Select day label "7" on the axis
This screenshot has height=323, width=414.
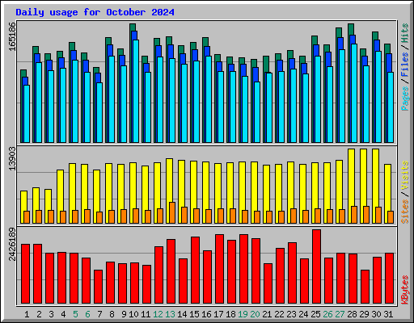tap(99, 314)
